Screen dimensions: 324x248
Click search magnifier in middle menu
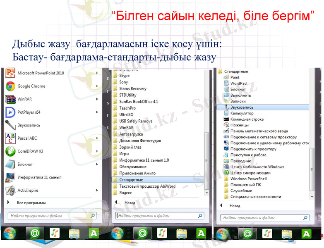coord(200,216)
